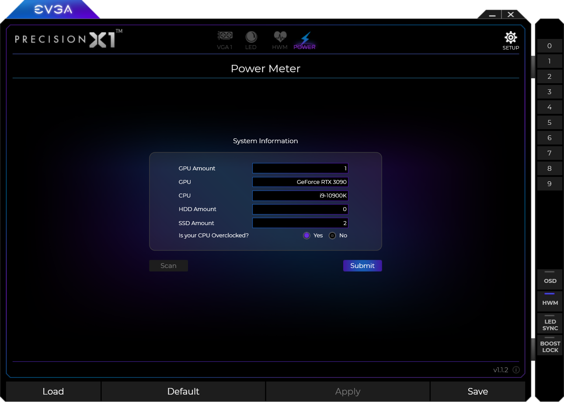Click the System Information label
Viewport: 564px width, 402px height.
(265, 141)
